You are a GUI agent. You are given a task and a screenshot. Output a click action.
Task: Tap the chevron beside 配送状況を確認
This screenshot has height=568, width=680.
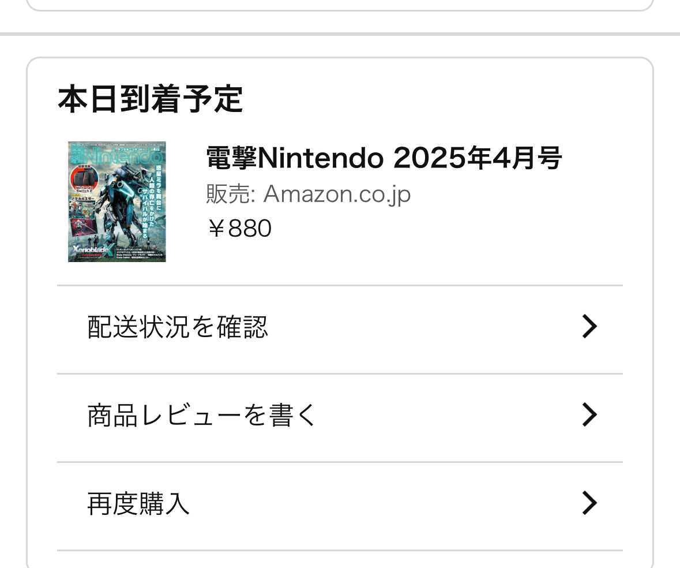pos(589,327)
